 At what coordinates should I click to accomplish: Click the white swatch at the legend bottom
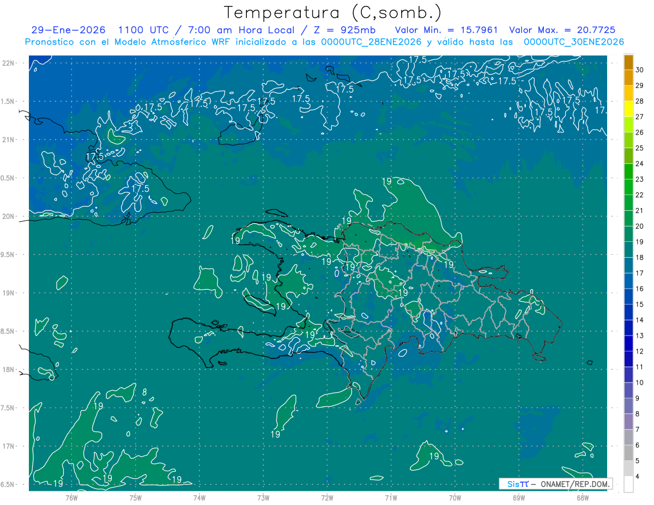(629, 484)
